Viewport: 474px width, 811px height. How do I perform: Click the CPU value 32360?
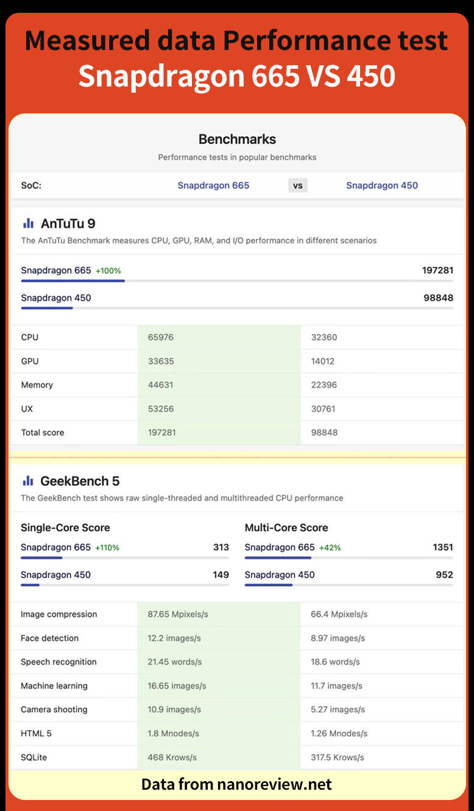pos(324,337)
